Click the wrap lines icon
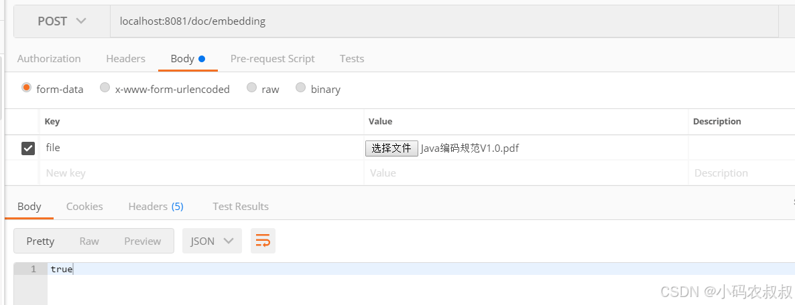The height and width of the screenshot is (305, 795). [263, 241]
